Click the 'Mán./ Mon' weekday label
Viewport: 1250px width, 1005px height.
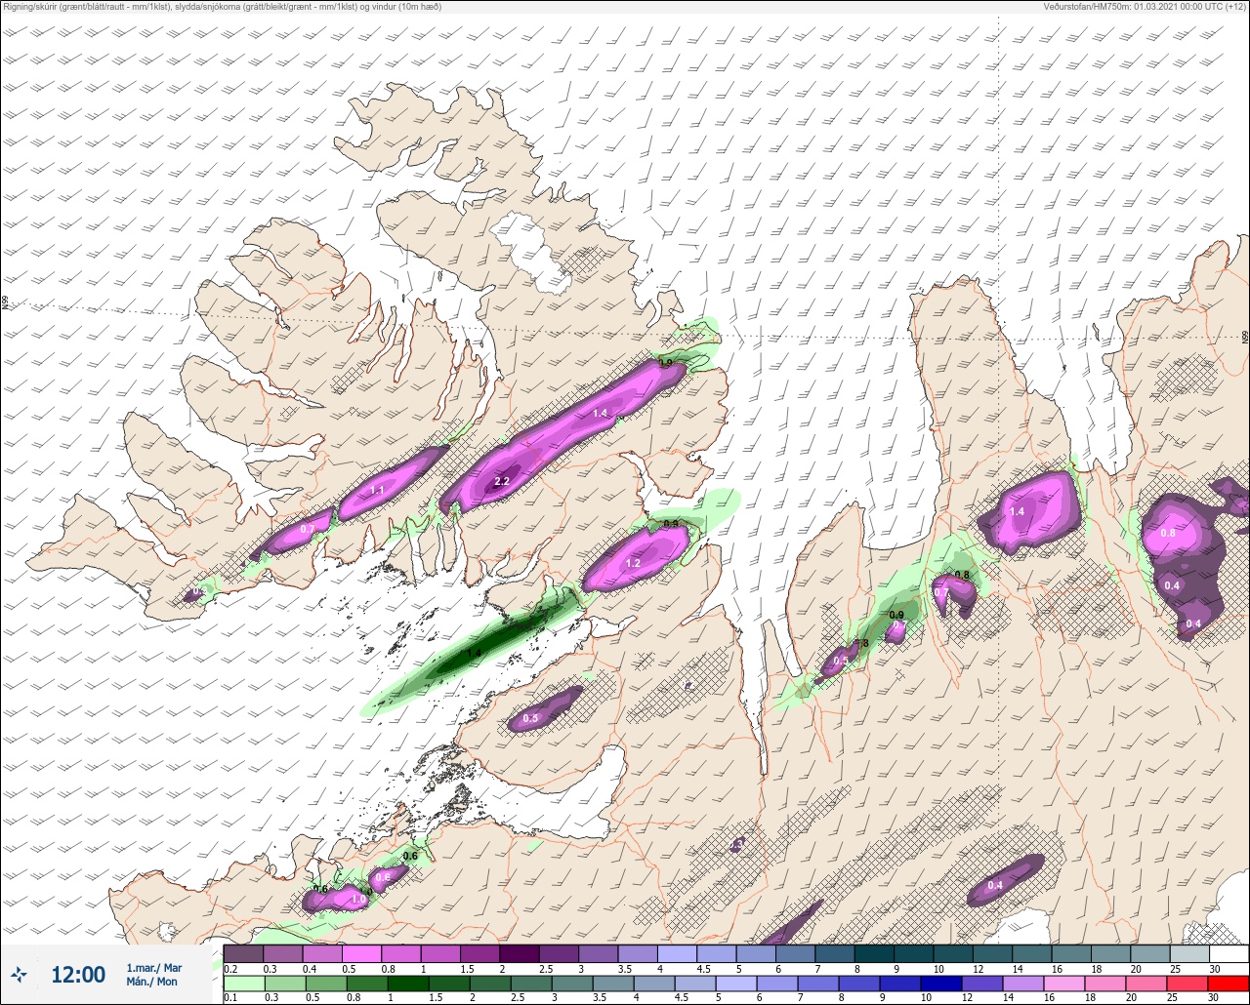click(152, 982)
